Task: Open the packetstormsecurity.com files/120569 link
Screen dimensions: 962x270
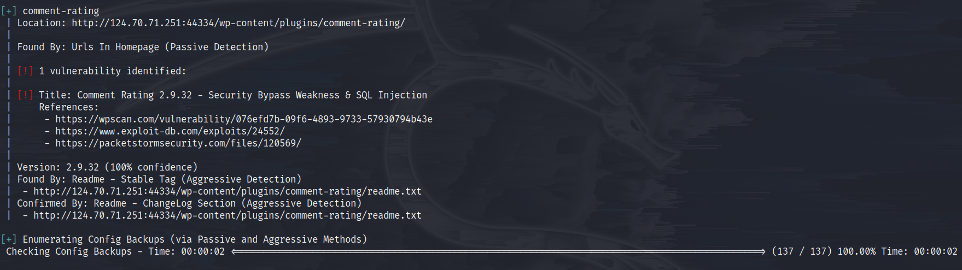Action: (178, 143)
